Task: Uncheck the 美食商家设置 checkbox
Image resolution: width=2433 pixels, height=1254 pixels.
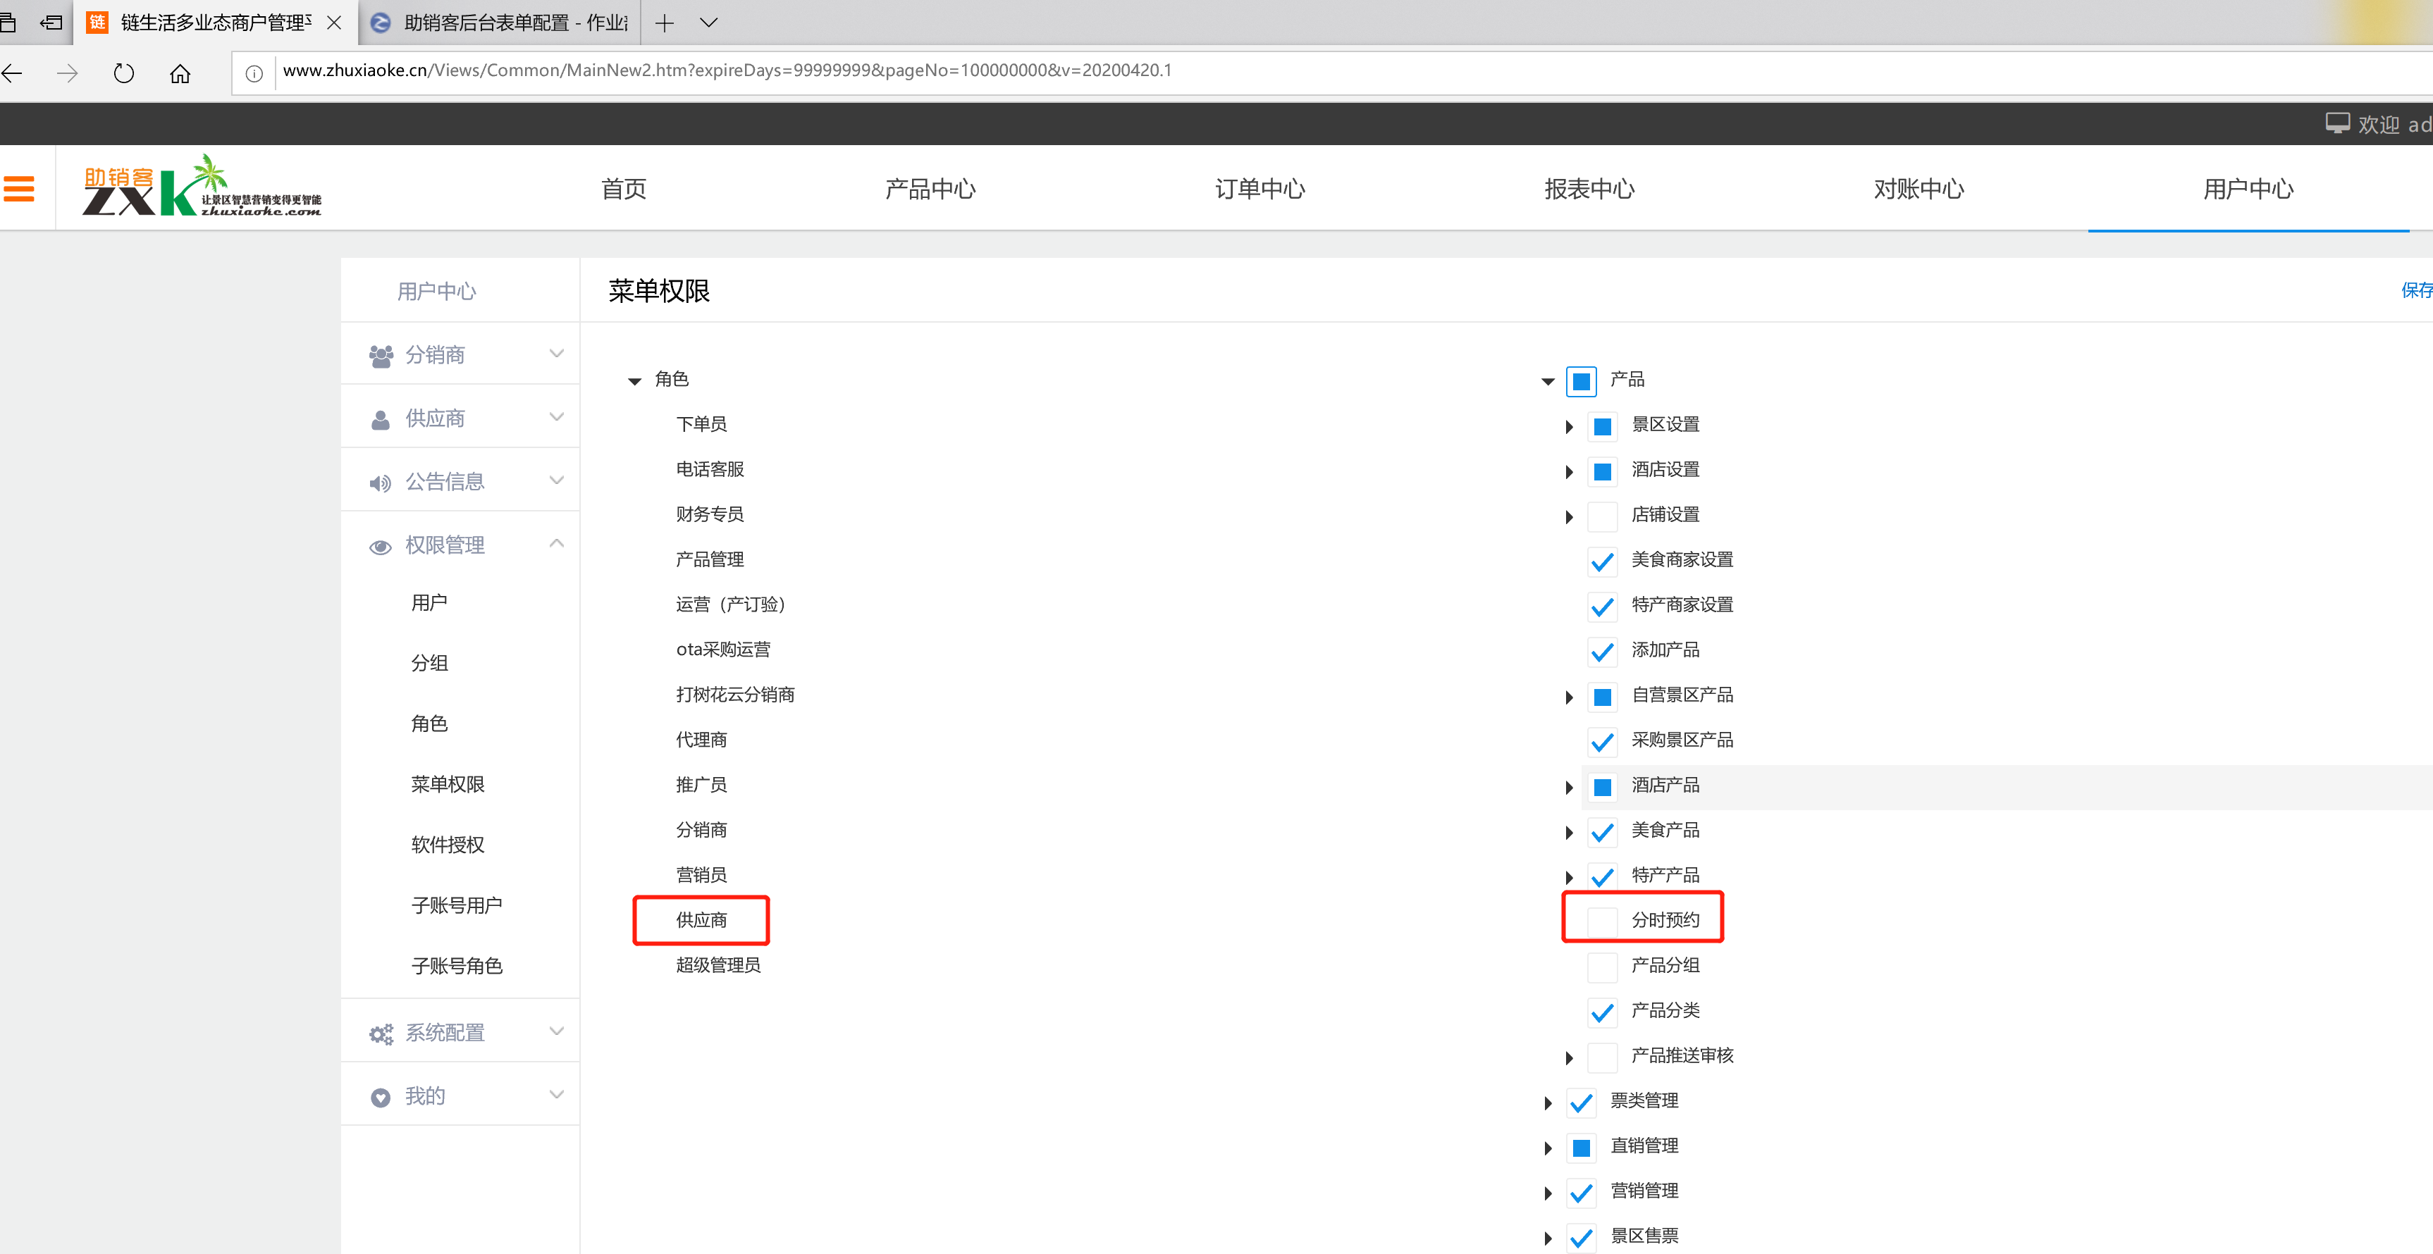Action: coord(1602,561)
